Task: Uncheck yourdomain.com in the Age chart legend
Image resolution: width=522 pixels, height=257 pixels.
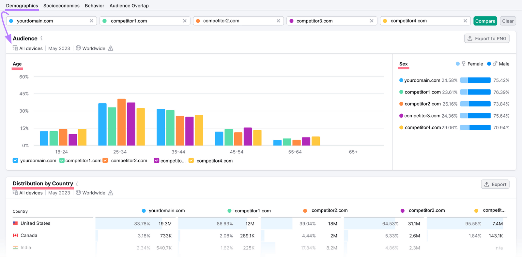Action: (15, 161)
